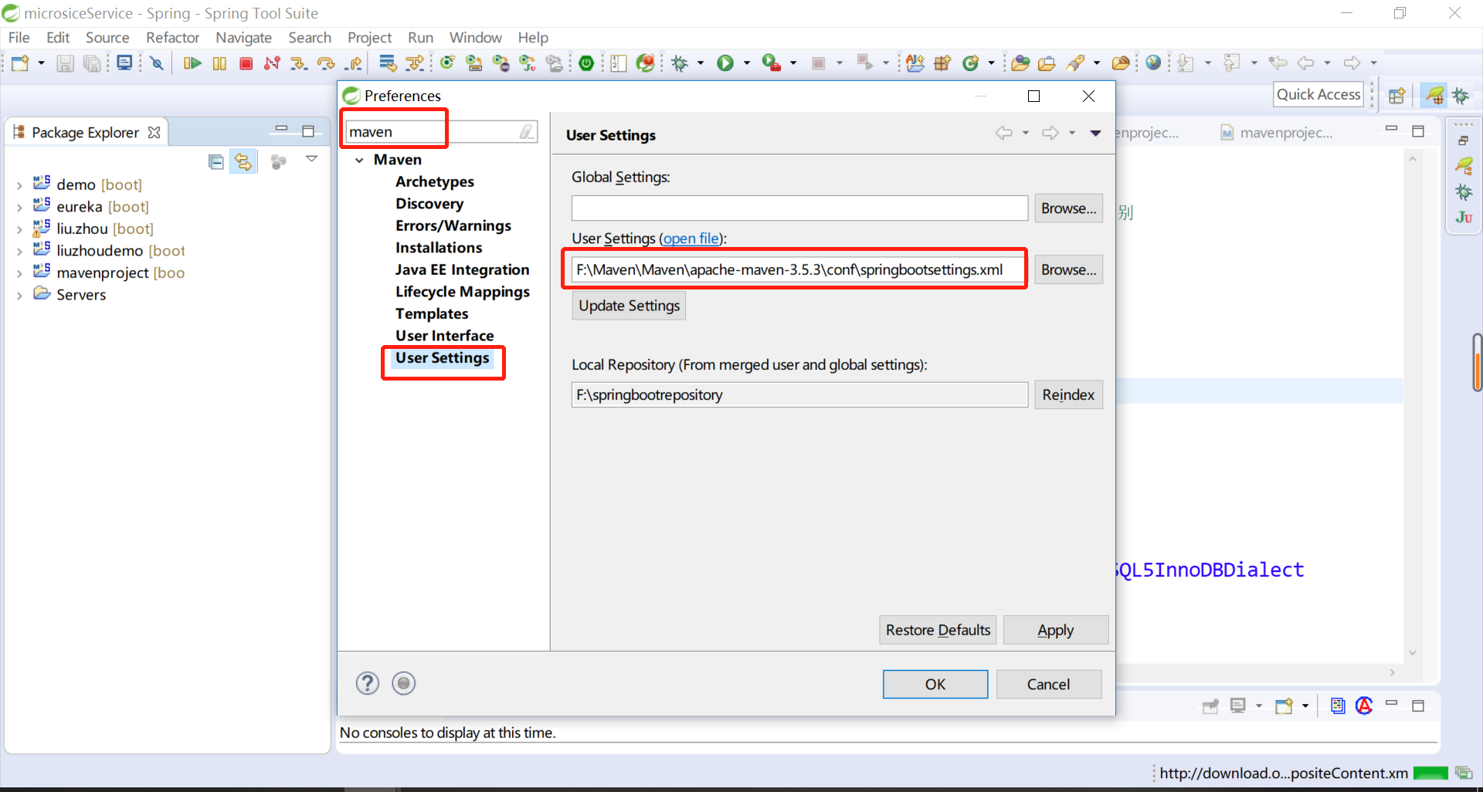
Task: Click Cancel in Preferences dialog
Action: [1048, 684]
